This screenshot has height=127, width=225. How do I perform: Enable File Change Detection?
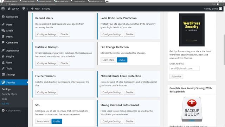(x=122, y=60)
